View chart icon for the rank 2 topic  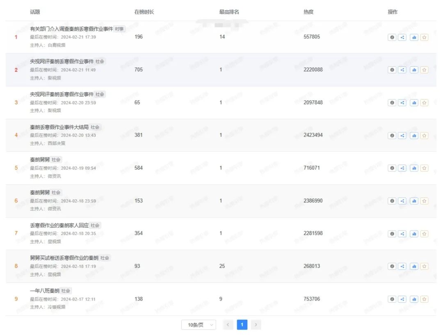pyautogui.click(x=414, y=70)
